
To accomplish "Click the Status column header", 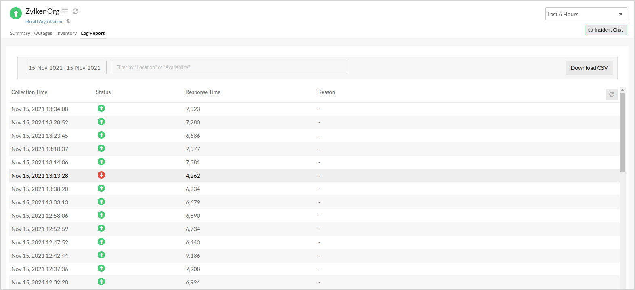I will pyautogui.click(x=103, y=92).
